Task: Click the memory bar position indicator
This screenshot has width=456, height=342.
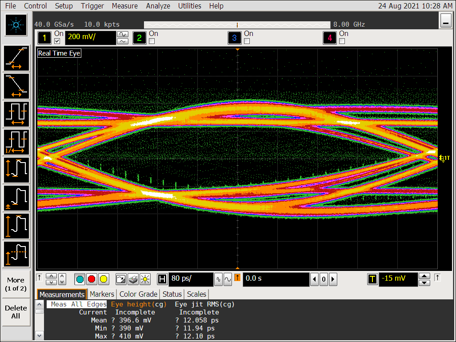Action: 237,25
